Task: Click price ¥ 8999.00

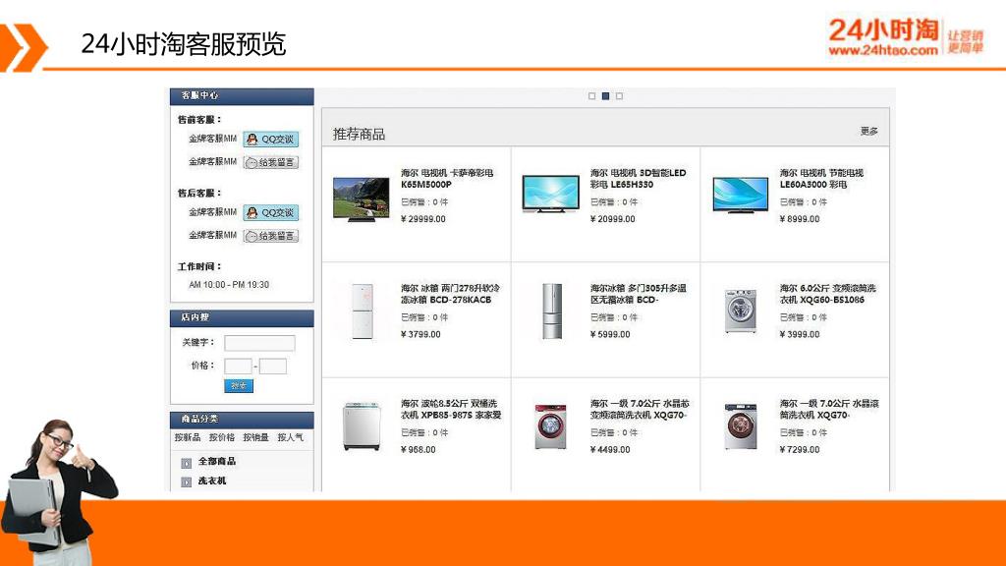Action: [x=800, y=219]
